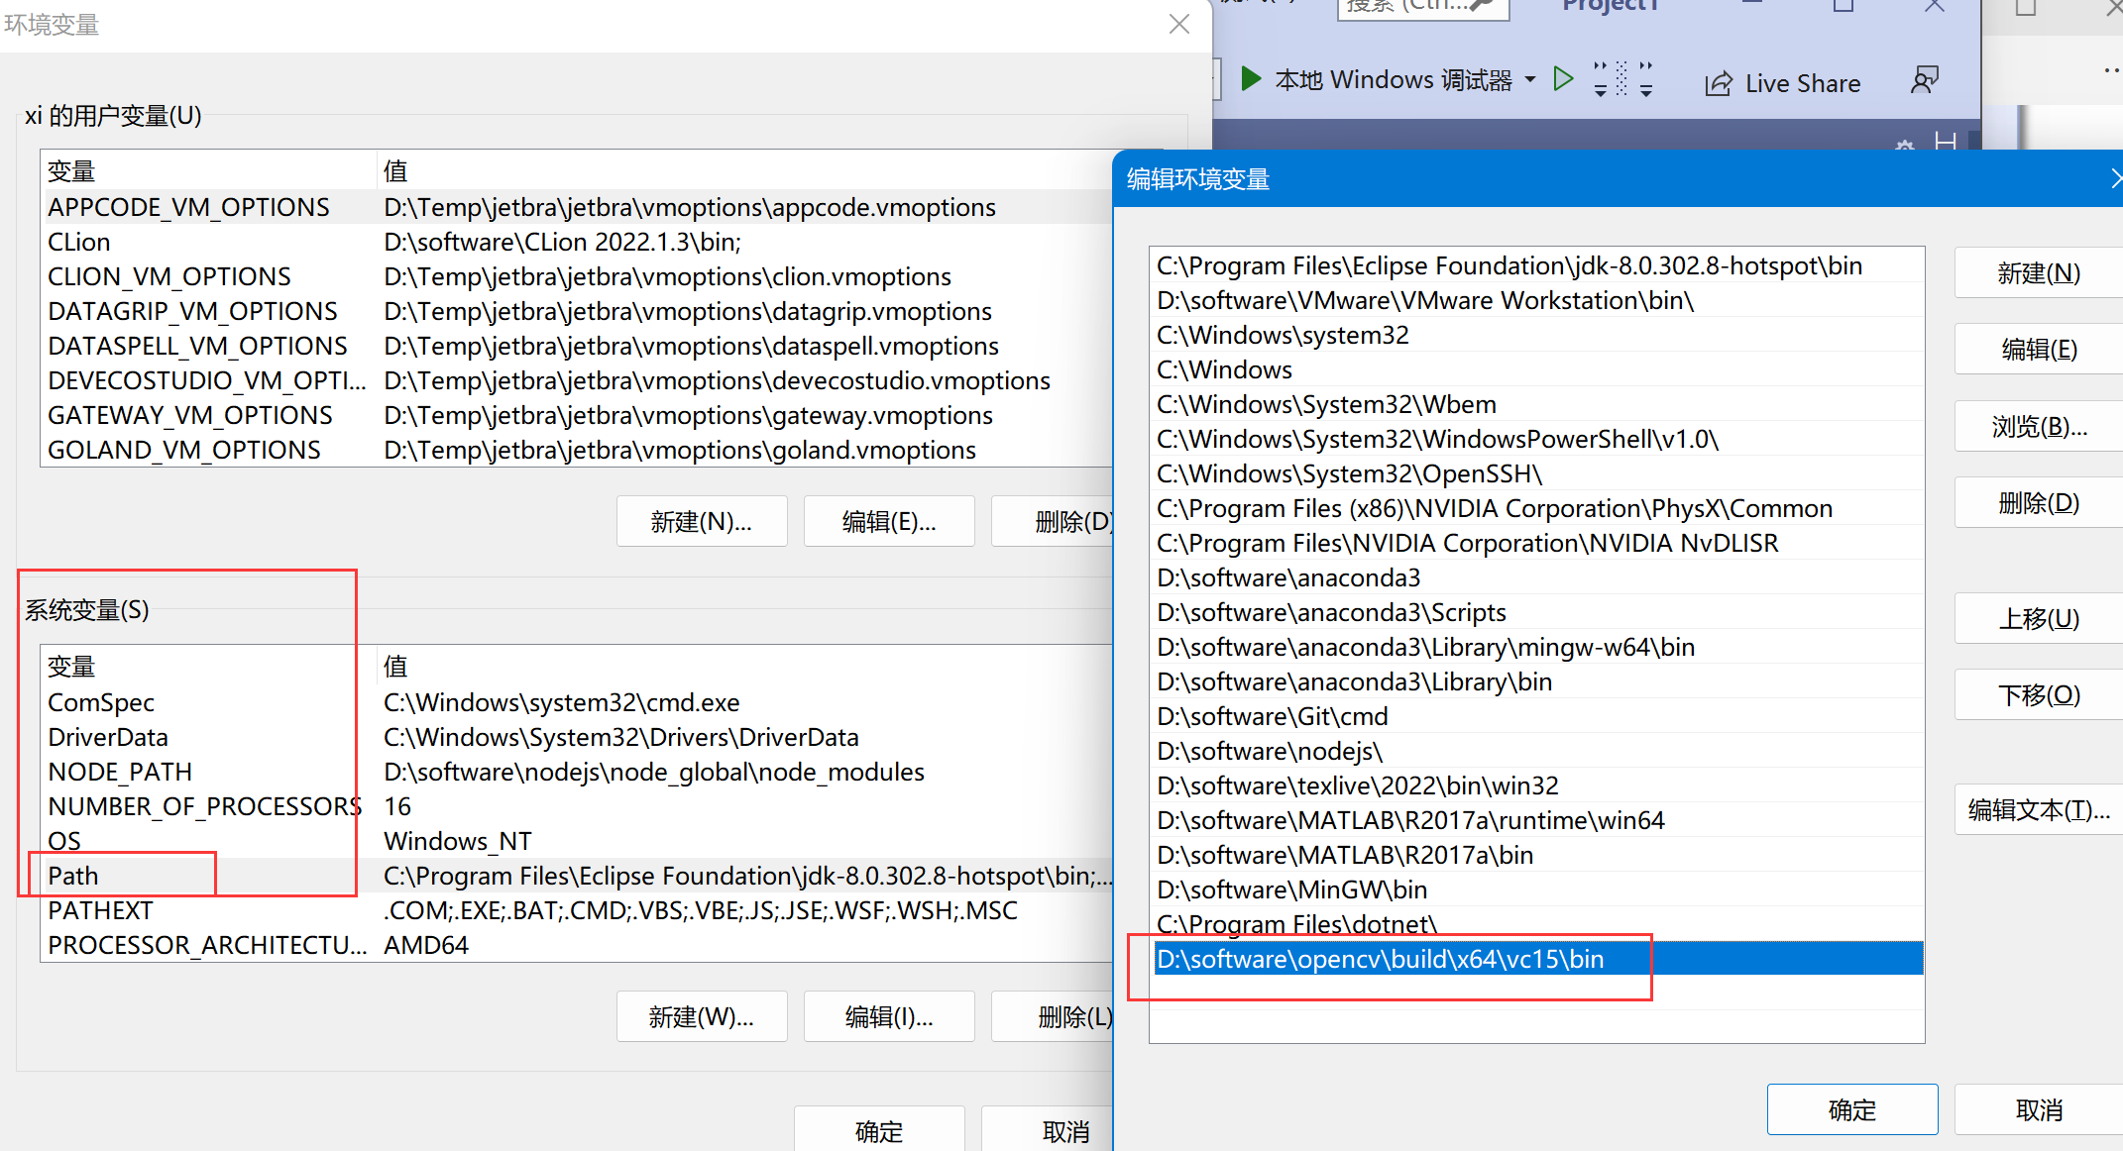The width and height of the screenshot is (2123, 1151).
Task: Close the 环境变量 dialog with the X icon
Action: pos(1178,24)
